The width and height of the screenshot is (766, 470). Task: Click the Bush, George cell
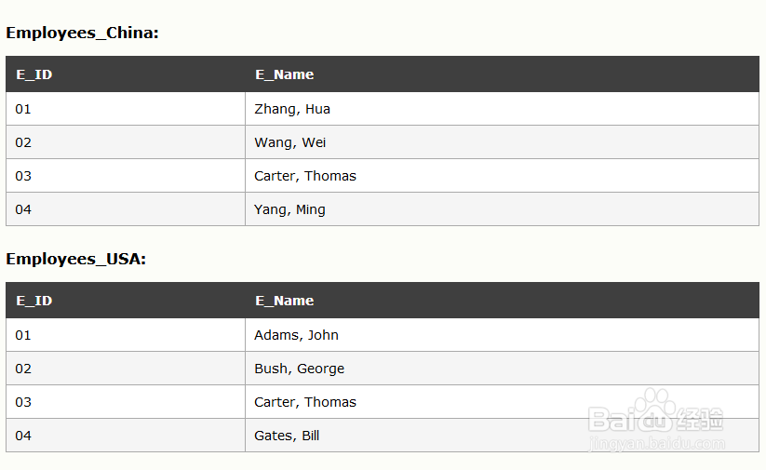pos(502,369)
